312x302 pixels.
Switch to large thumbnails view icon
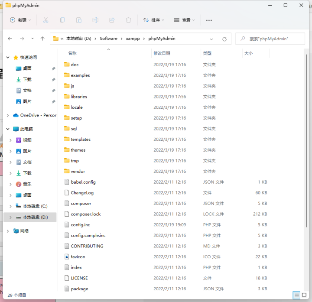tap(304, 295)
